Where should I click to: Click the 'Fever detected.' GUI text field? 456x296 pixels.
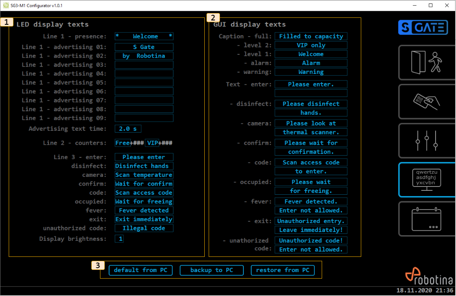click(x=311, y=202)
